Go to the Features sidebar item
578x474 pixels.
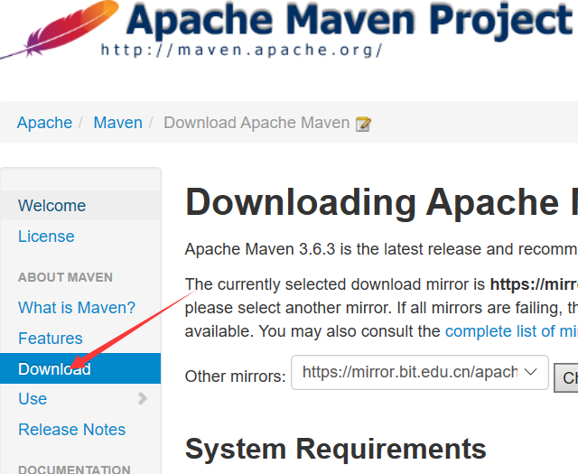(x=51, y=338)
